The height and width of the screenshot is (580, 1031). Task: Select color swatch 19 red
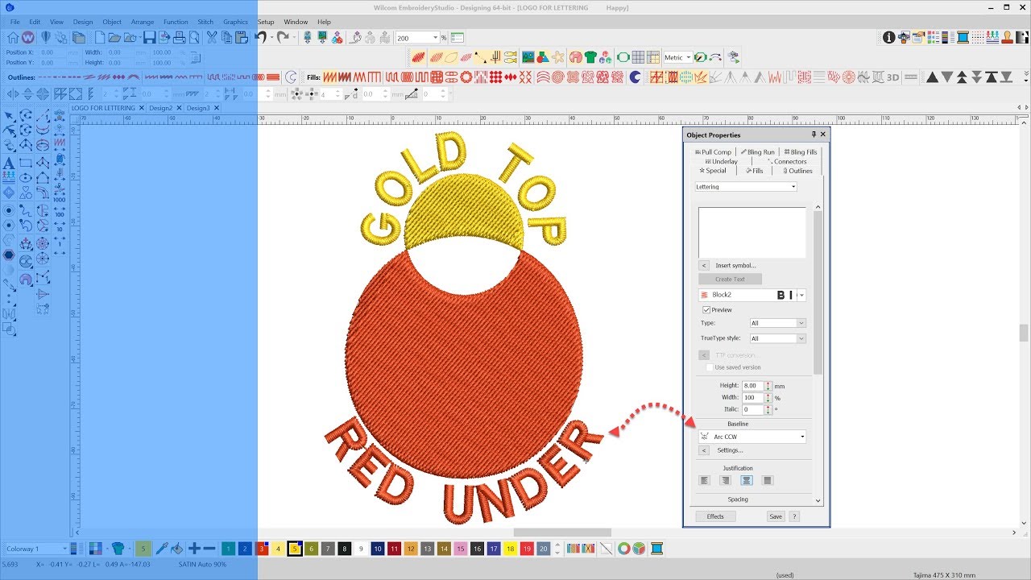[x=526, y=549]
